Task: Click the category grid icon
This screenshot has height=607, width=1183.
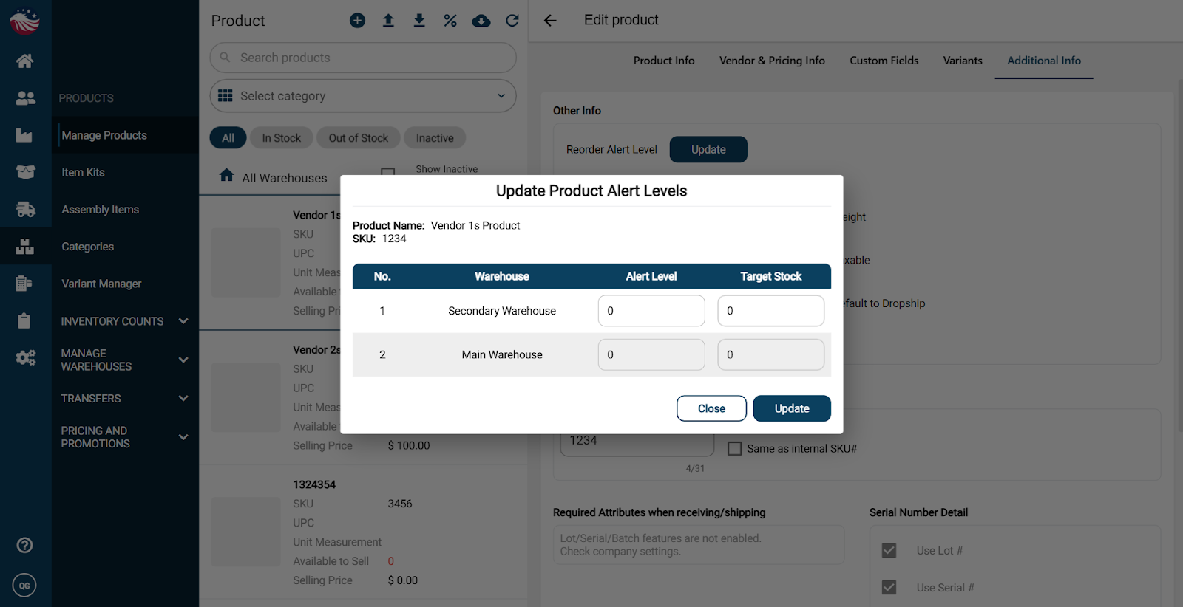Action: (226, 96)
